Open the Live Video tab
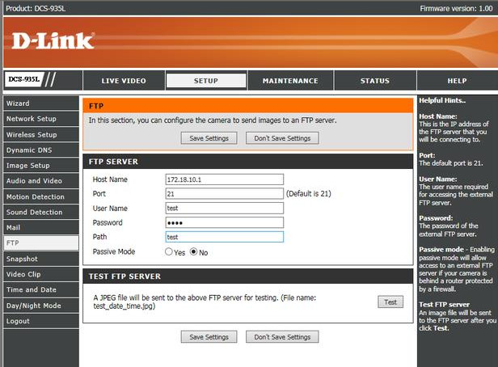The width and height of the screenshot is (498, 367). pos(124,81)
